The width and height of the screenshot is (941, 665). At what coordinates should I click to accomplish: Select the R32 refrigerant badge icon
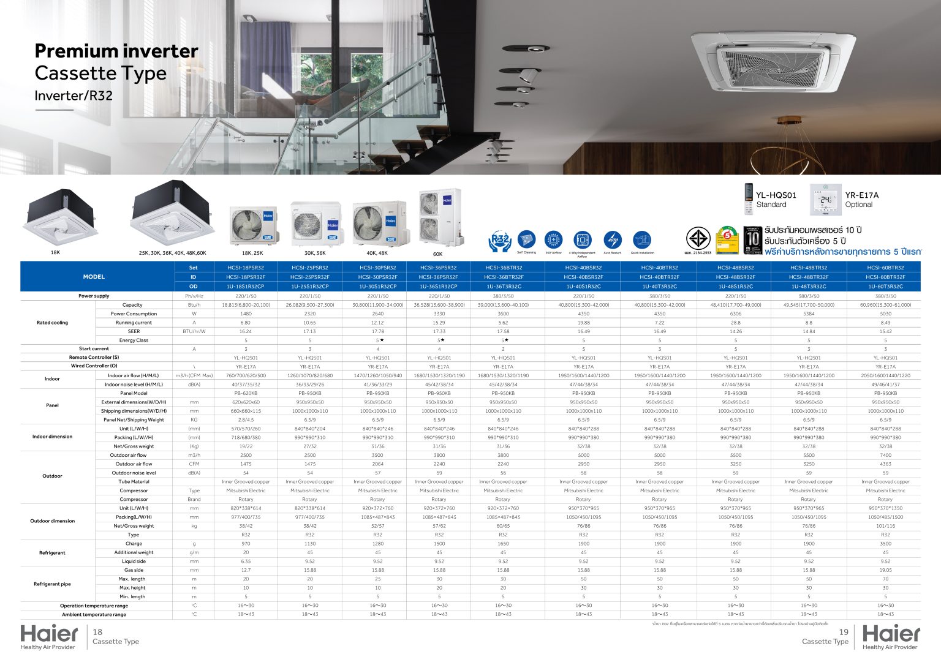click(x=500, y=239)
